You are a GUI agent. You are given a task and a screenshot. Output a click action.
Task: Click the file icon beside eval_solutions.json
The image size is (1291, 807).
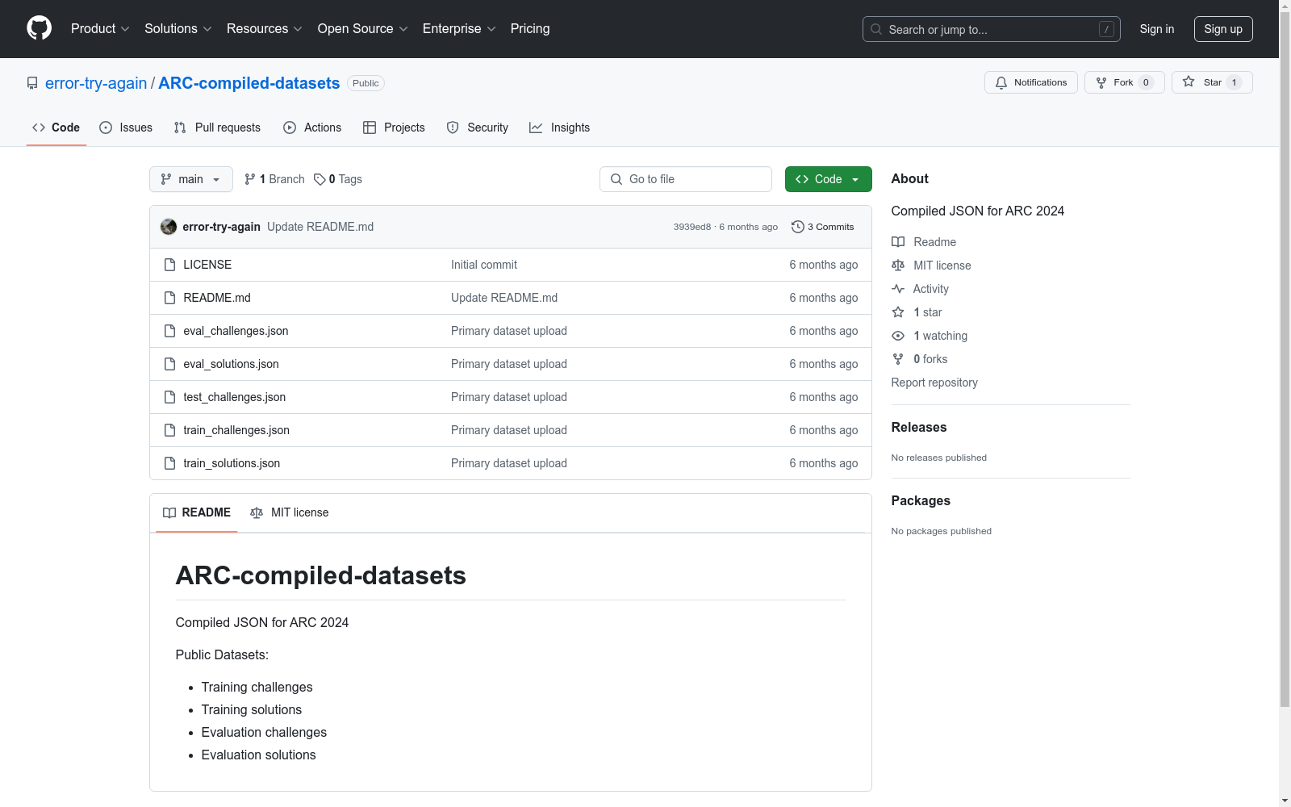pyautogui.click(x=169, y=364)
